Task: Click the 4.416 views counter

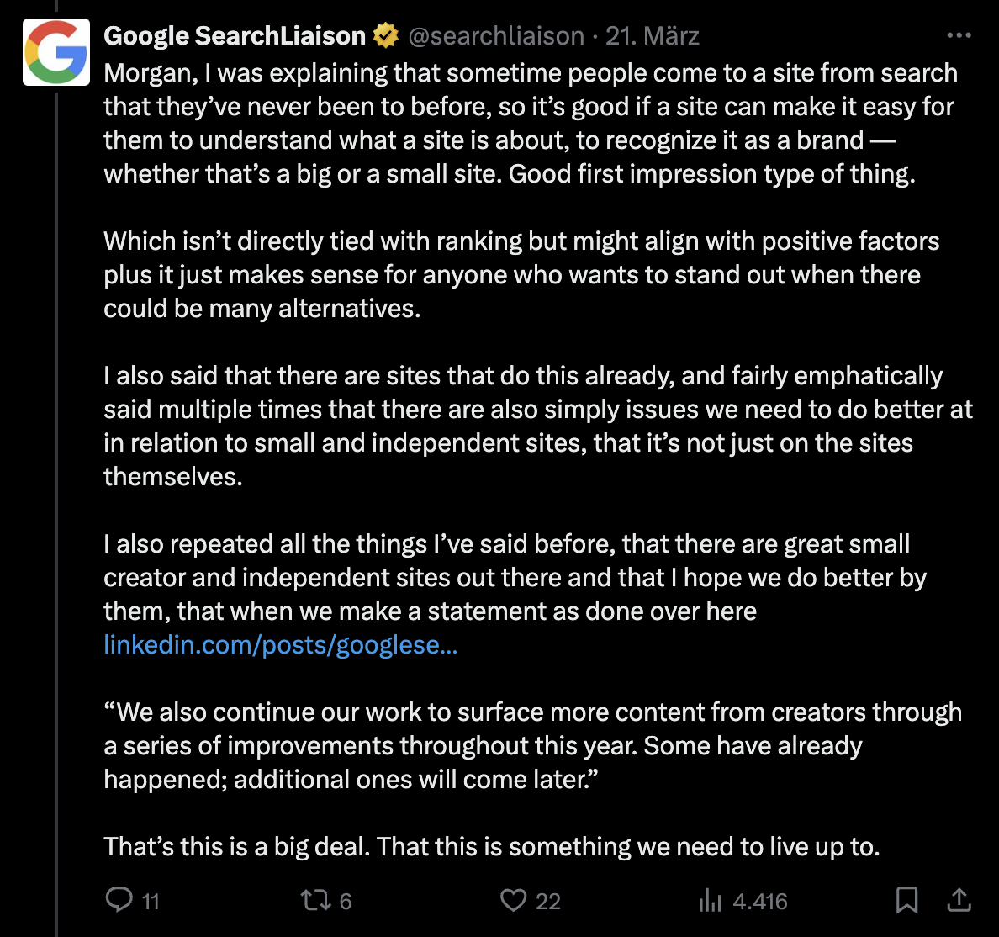Action: pos(759,900)
